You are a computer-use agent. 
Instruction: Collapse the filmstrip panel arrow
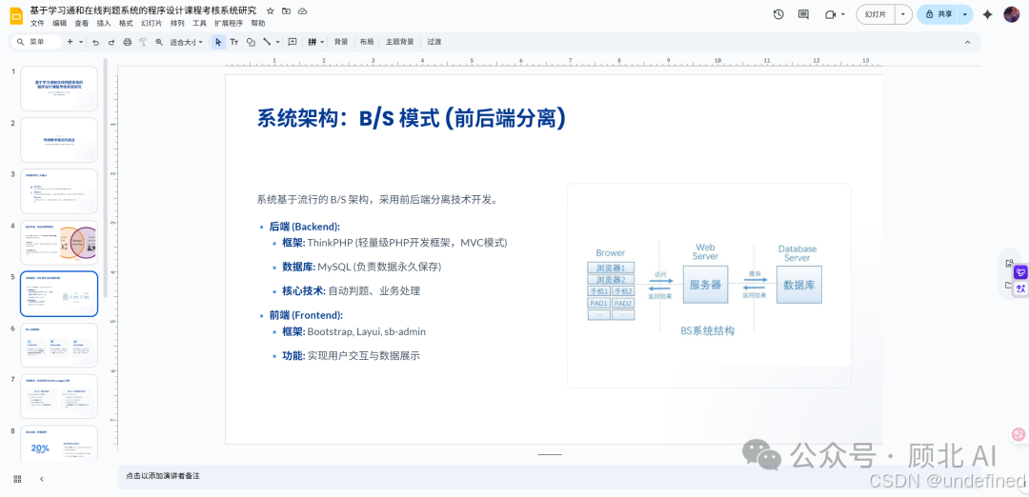pyautogui.click(x=41, y=479)
